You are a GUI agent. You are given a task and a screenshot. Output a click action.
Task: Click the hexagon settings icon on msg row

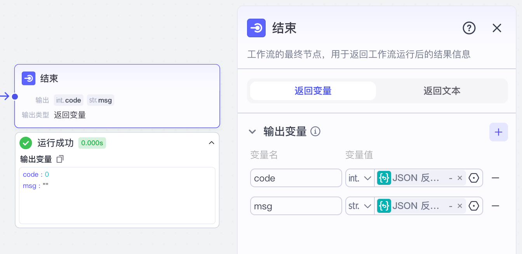pyautogui.click(x=474, y=206)
